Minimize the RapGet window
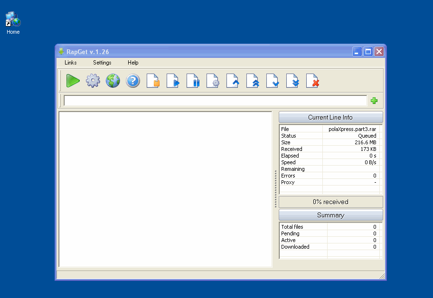The height and width of the screenshot is (298, 433). [x=357, y=52]
